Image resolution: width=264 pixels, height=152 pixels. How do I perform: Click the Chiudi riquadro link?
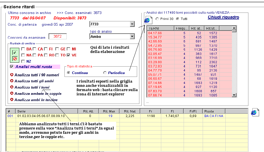tap(223, 17)
